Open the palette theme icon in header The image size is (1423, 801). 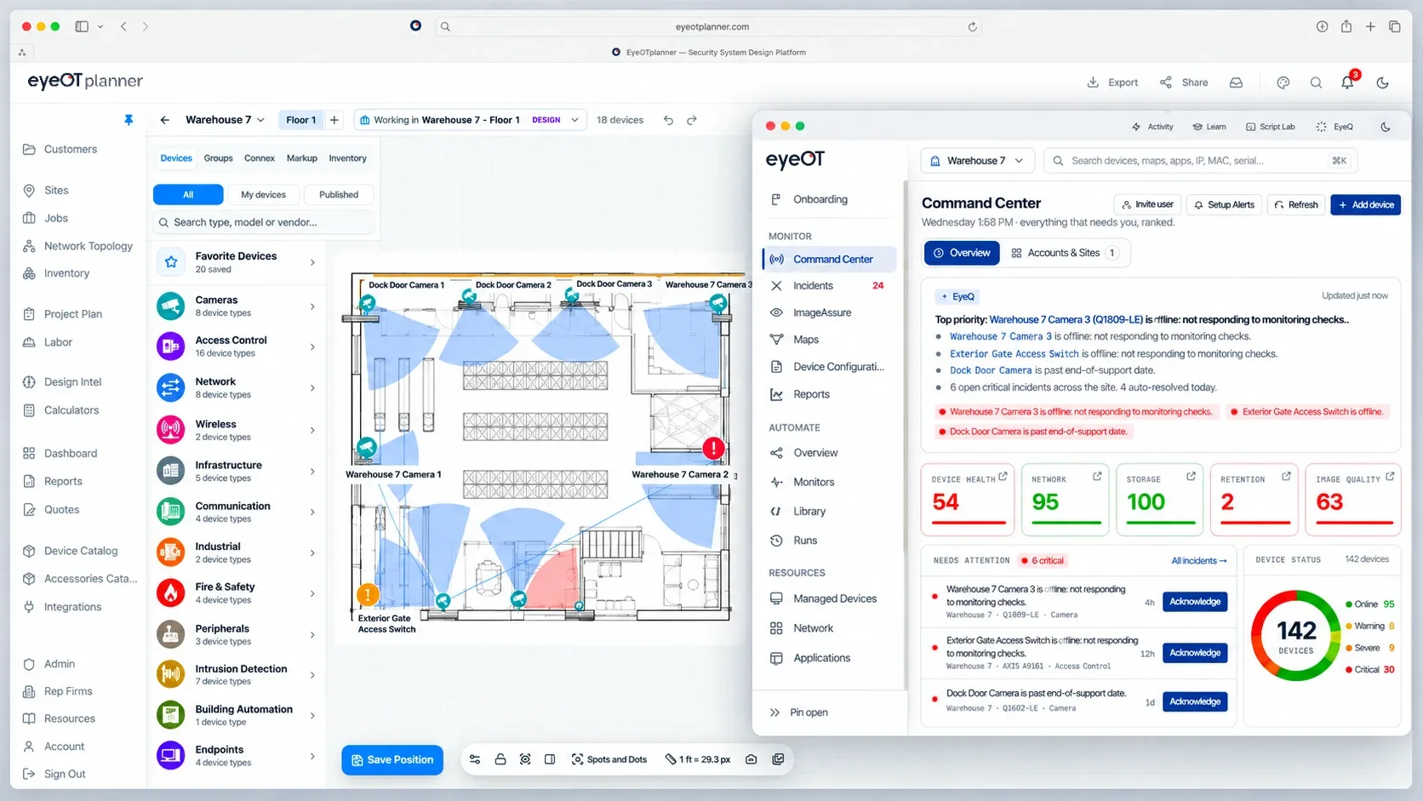coord(1283,83)
